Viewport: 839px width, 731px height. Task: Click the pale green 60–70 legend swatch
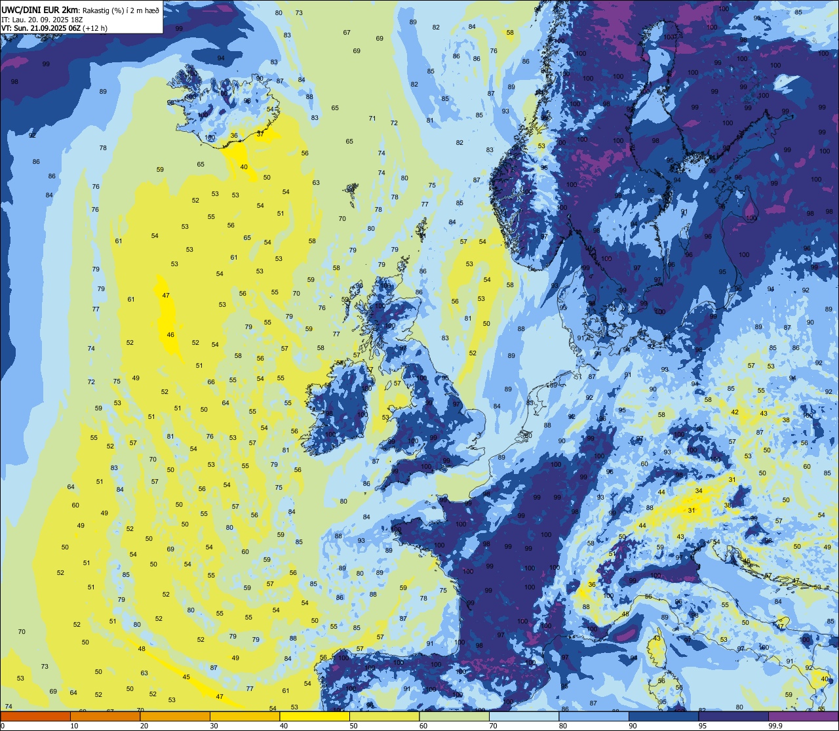click(454, 716)
